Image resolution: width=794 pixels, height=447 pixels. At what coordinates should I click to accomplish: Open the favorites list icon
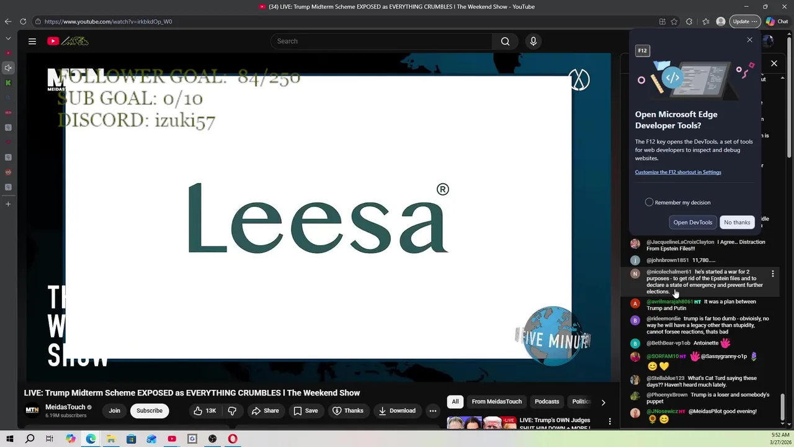tap(706, 21)
